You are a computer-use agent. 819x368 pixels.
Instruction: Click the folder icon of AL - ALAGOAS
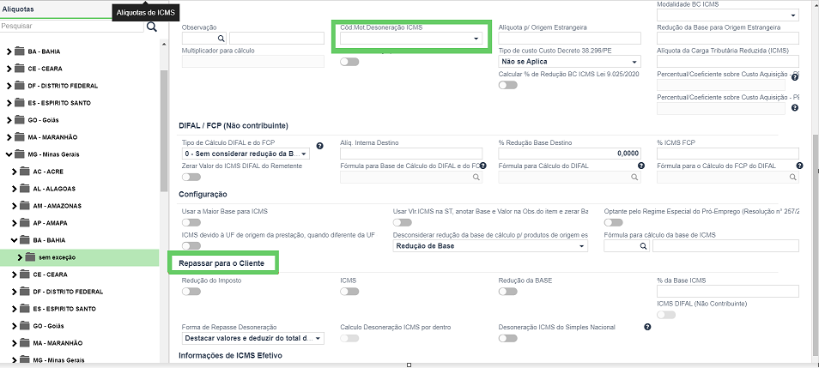click(25, 189)
